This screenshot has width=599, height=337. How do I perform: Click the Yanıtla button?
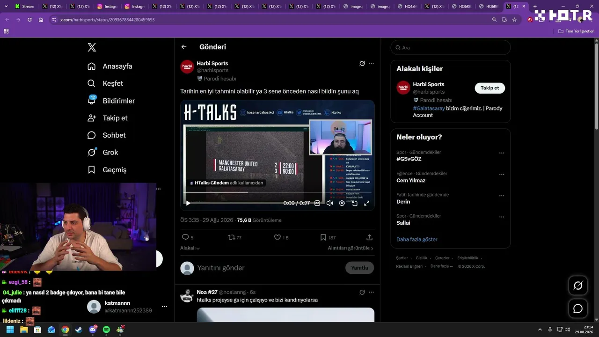pos(359,268)
